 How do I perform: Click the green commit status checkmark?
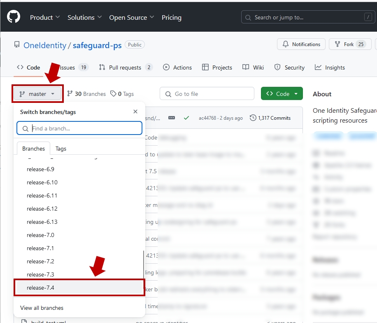pos(186,118)
